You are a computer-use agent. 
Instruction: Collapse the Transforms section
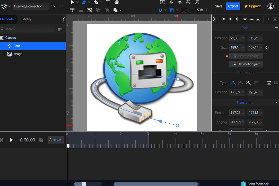click(x=276, y=102)
